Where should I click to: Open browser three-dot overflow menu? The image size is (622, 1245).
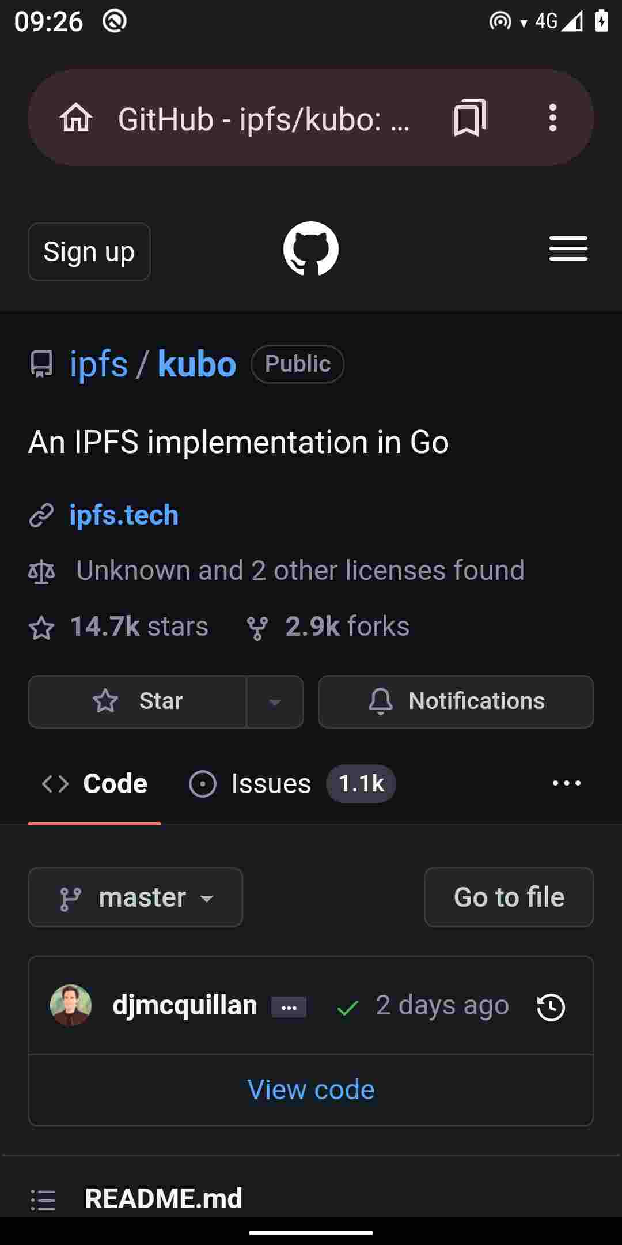tap(553, 118)
